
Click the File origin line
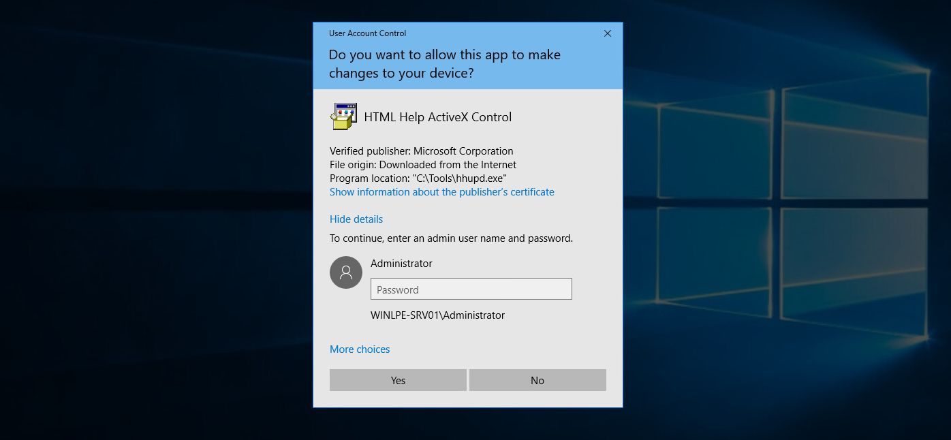click(x=422, y=165)
